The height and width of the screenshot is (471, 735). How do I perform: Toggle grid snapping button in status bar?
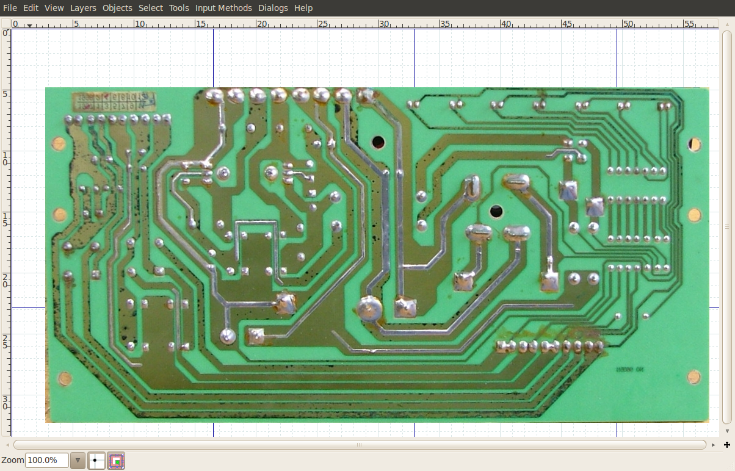point(97,461)
